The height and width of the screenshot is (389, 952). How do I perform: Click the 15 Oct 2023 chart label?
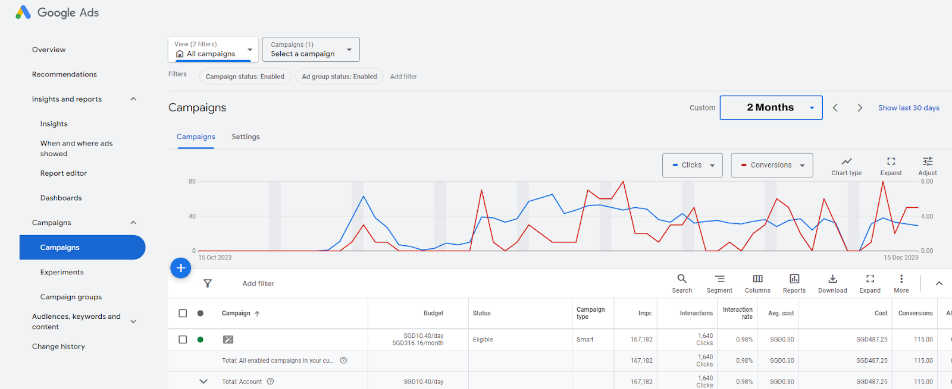(215, 257)
